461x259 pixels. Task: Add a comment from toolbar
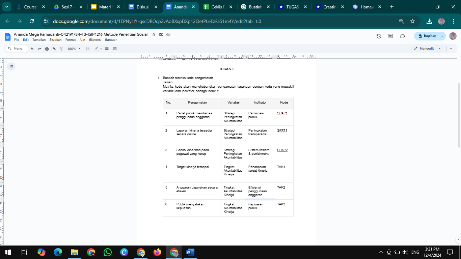coord(88,49)
